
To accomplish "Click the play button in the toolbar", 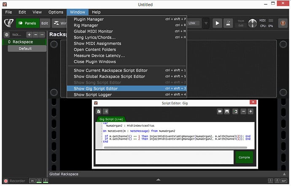I will 217,23.
